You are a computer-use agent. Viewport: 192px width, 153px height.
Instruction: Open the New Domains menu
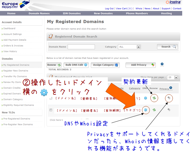[x=103, y=13]
